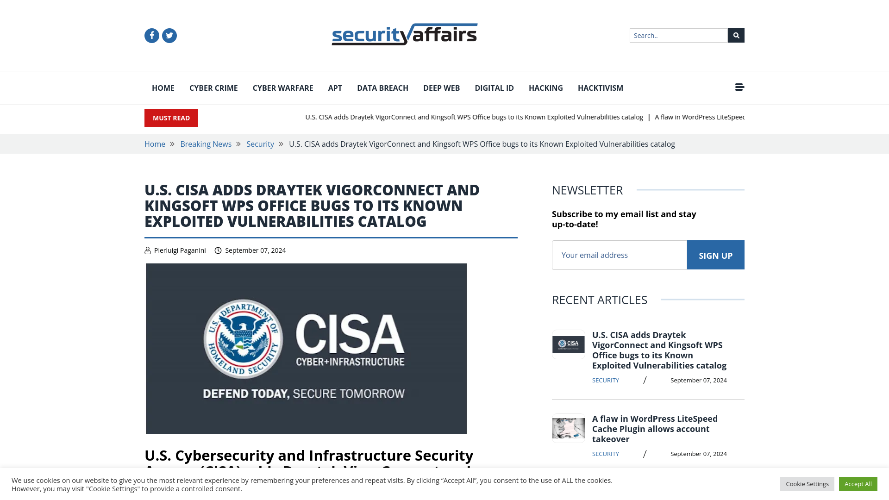Screen dimensions: 889x500
Task: Click the Breaking News breadcrumb link
Action: (206, 144)
